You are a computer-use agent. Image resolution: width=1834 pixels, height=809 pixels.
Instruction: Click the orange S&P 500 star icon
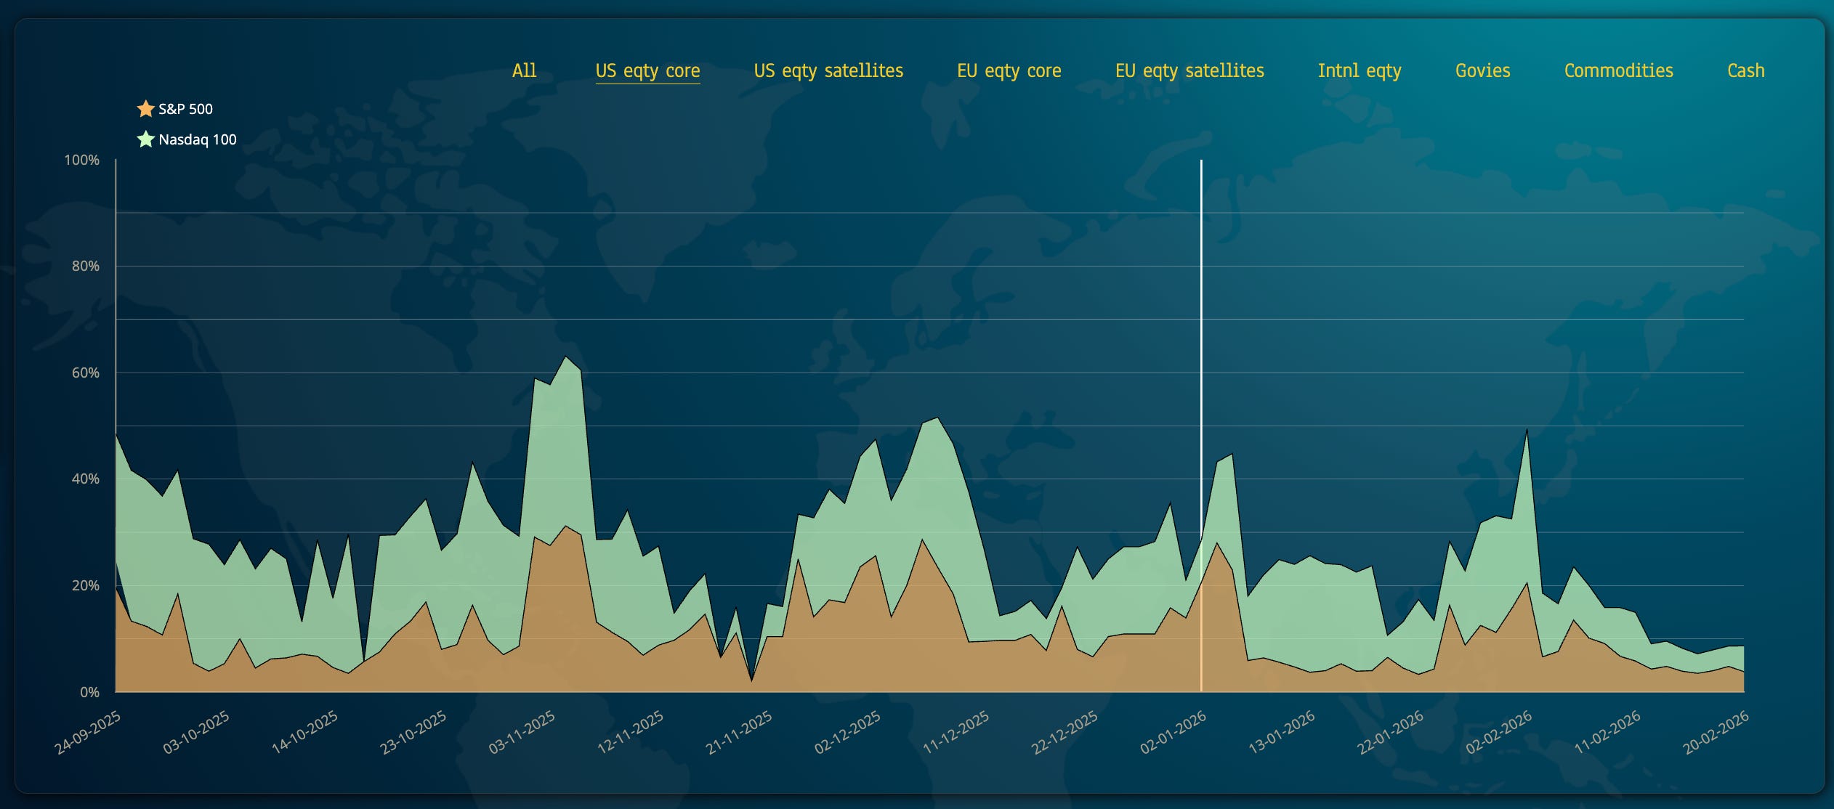[x=145, y=109]
